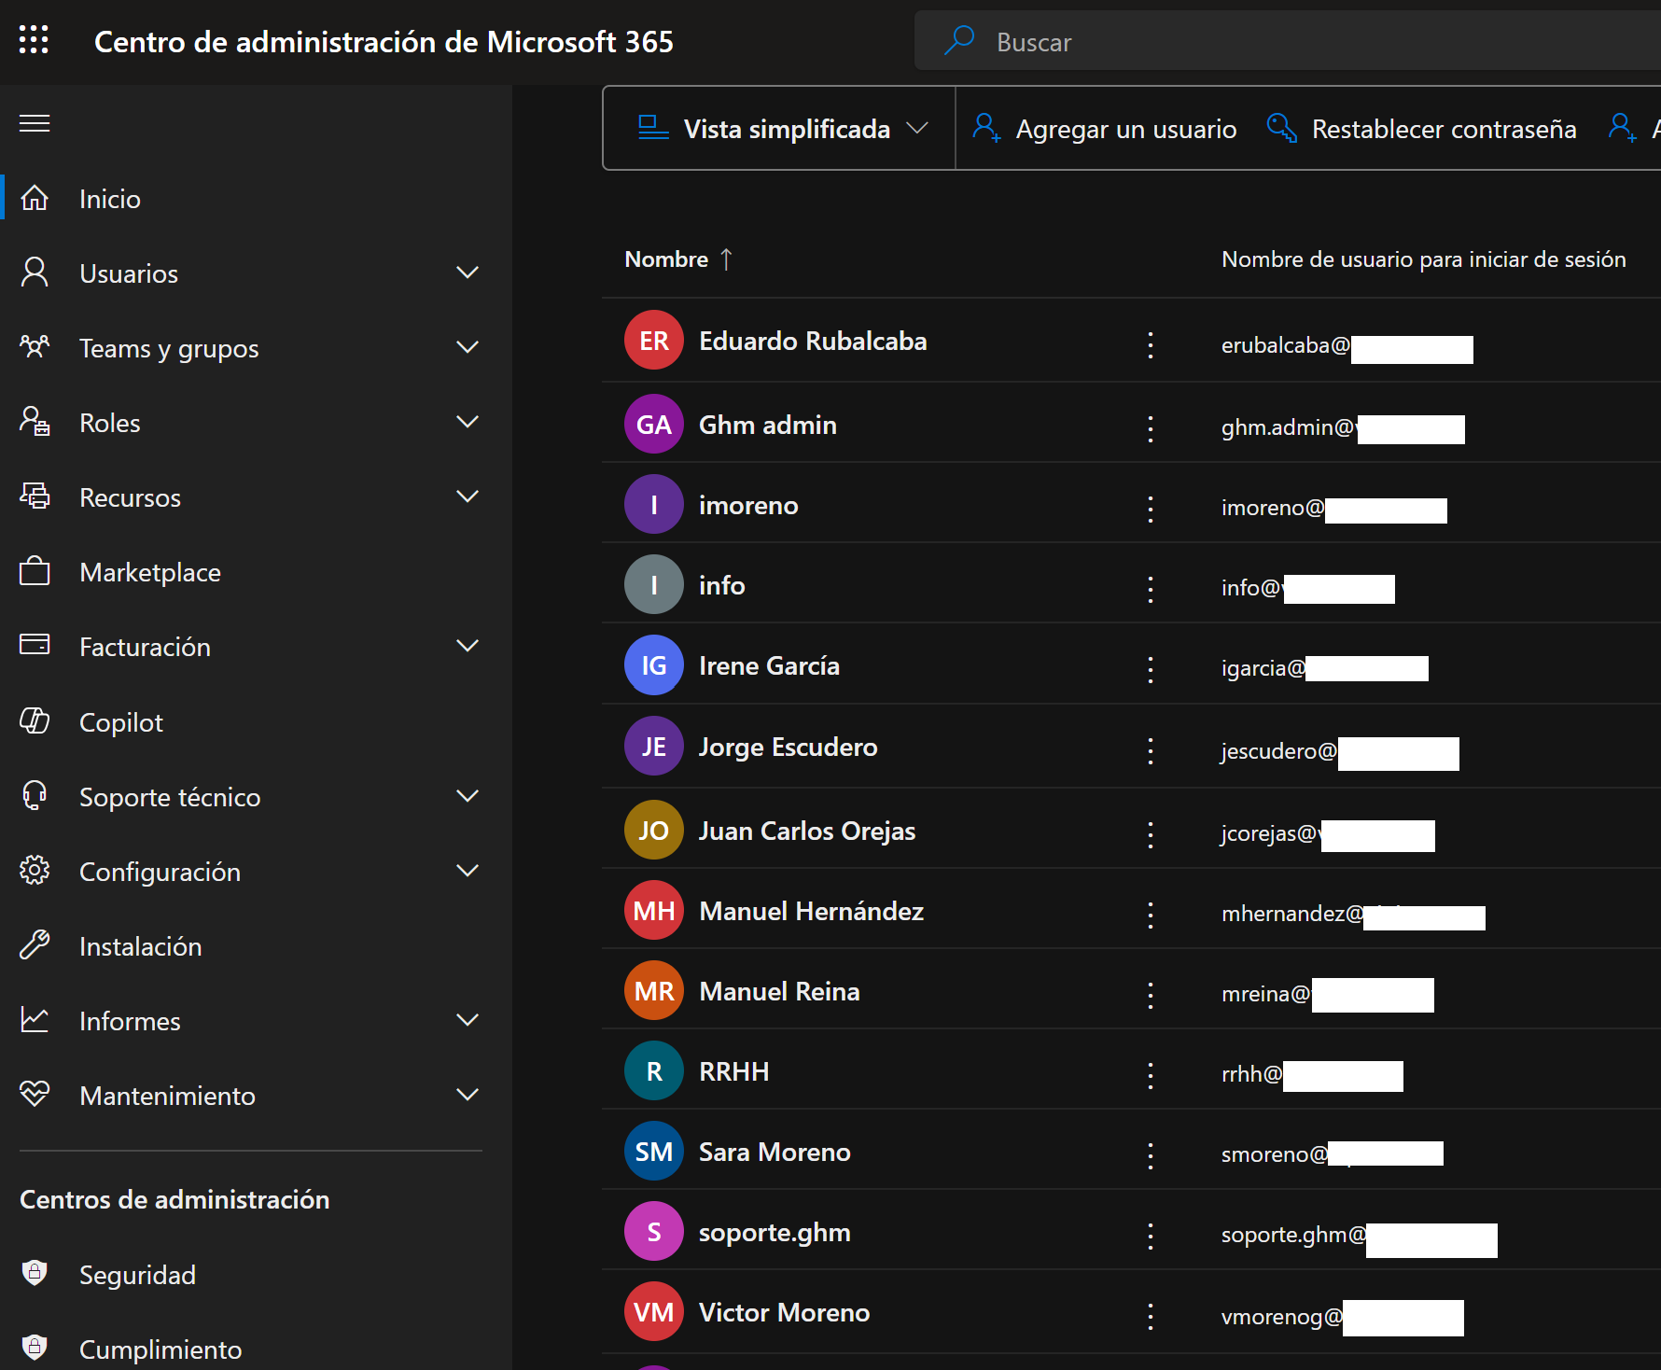Click the Seguridad shield icon

35,1274
